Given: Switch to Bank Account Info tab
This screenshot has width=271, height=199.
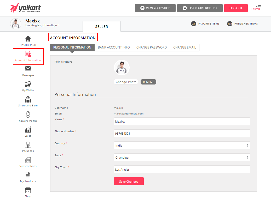Looking at the screenshot, I should tap(114, 47).
